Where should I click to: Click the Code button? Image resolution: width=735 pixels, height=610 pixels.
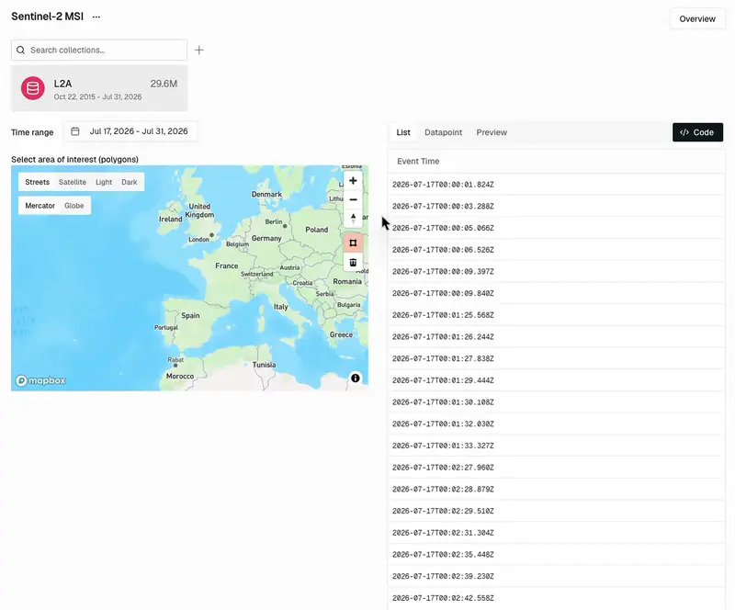(697, 132)
